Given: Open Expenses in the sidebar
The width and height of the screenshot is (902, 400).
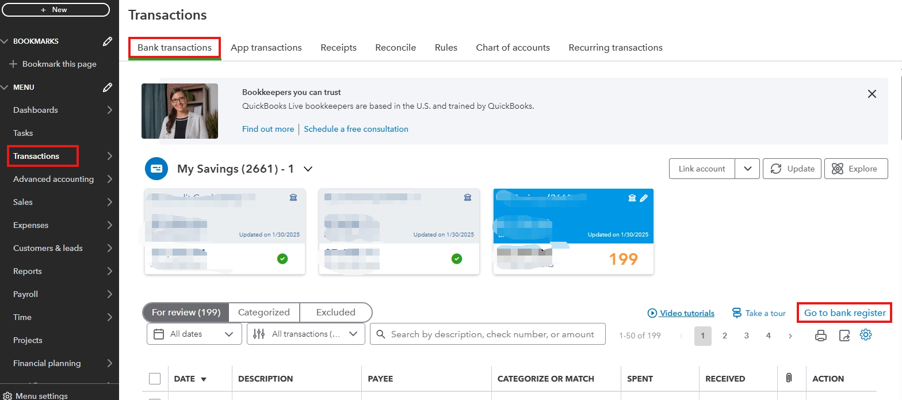Looking at the screenshot, I should [31, 225].
